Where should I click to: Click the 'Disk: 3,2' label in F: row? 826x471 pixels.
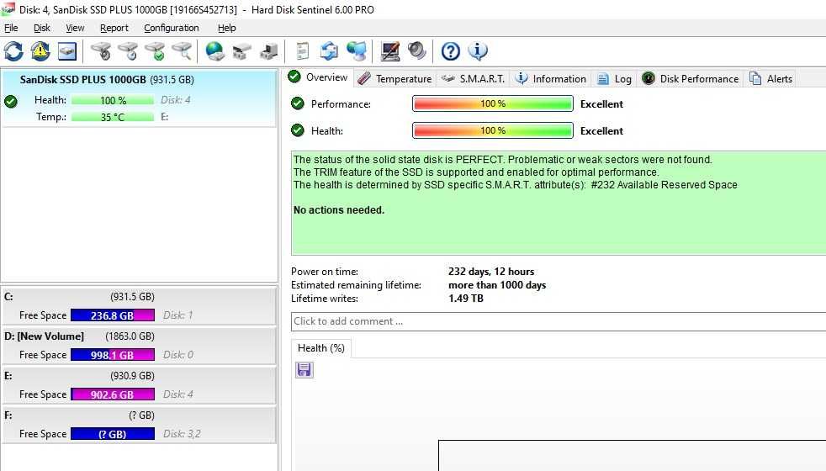182,434
